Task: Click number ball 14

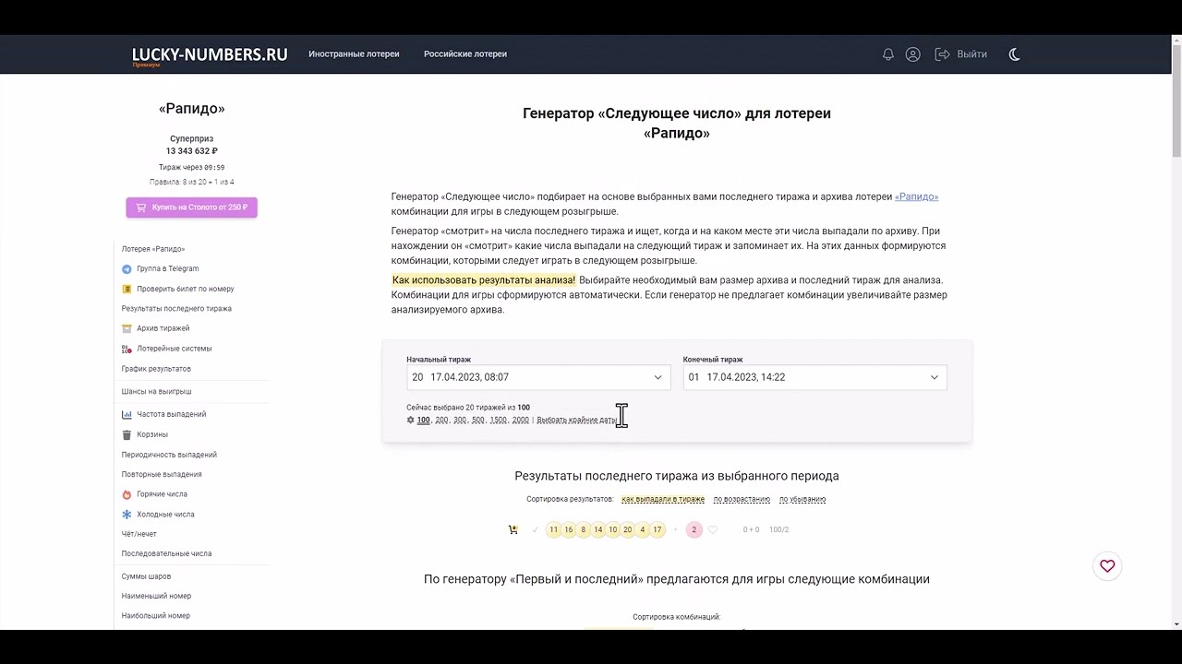Action: [x=598, y=529]
